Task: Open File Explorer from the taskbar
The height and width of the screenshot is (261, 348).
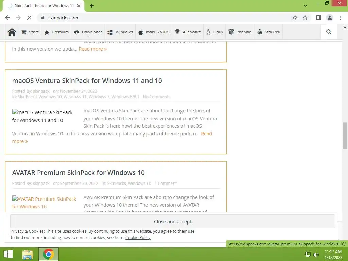Action: click(28, 254)
